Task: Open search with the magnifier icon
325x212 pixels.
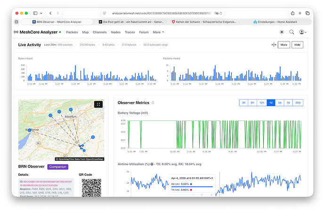Action: pyautogui.click(x=292, y=32)
